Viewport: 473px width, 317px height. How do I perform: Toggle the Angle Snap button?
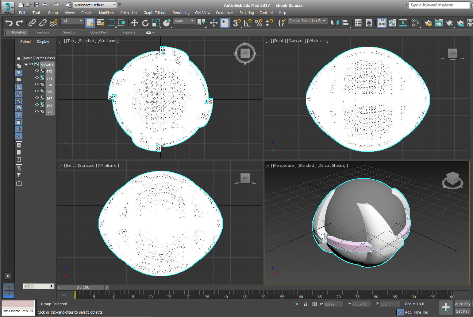248,23
